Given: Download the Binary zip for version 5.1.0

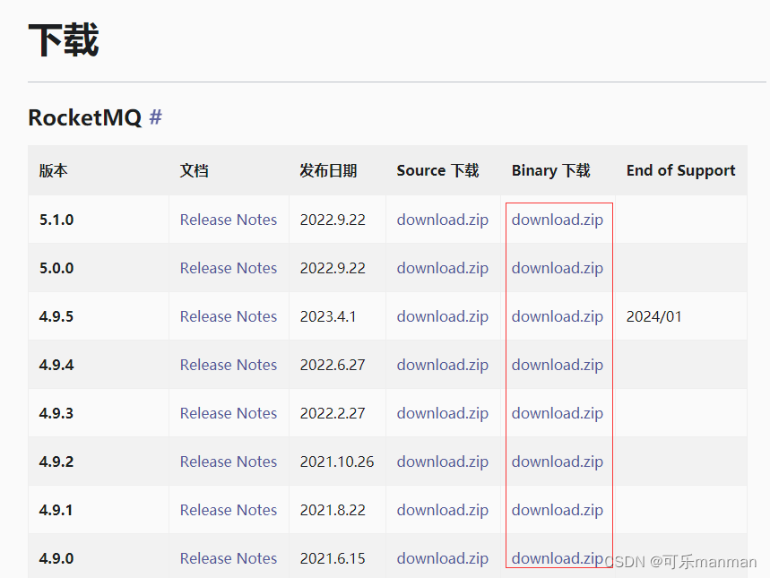Looking at the screenshot, I should [x=557, y=220].
